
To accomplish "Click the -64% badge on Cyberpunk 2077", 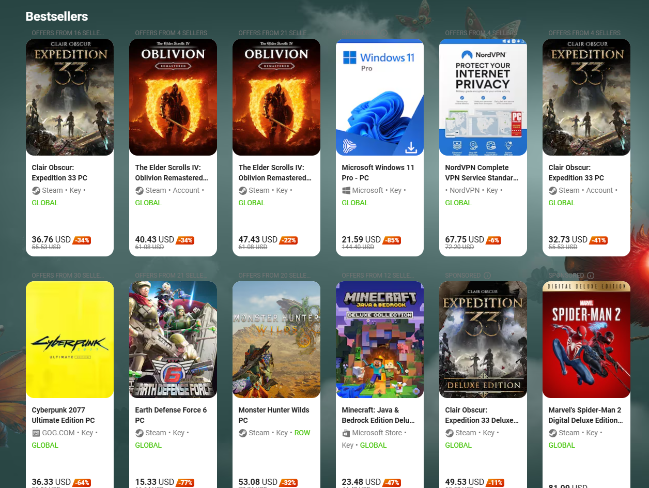I will point(82,483).
